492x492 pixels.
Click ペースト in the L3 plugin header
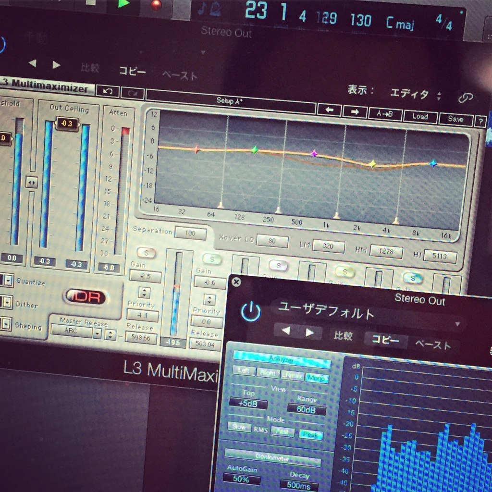point(180,75)
